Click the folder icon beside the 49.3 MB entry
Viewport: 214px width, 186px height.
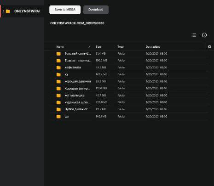click(58, 68)
